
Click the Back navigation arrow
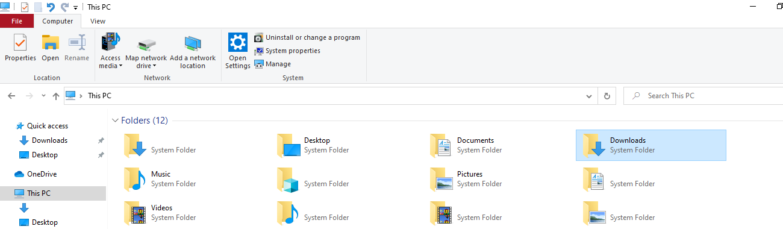pos(11,96)
